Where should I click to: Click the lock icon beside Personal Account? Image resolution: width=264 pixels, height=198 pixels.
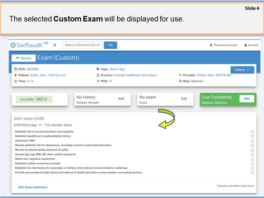click(211, 45)
